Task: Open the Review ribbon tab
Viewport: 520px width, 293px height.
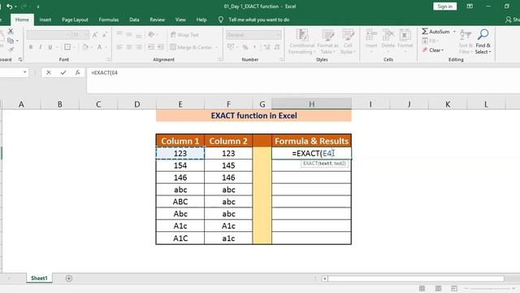Action: tap(157, 20)
